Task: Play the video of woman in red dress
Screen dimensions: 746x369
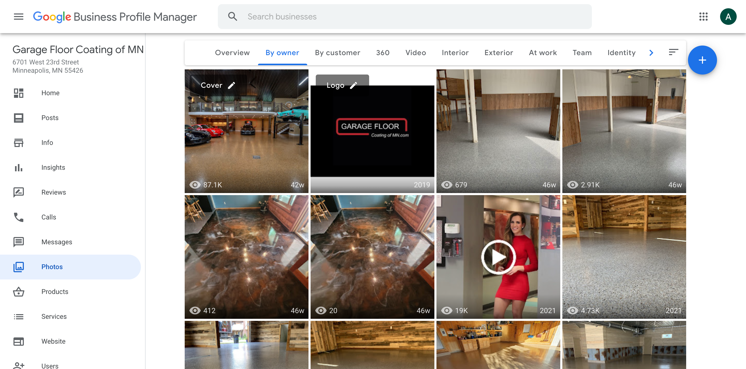Action: point(498,257)
